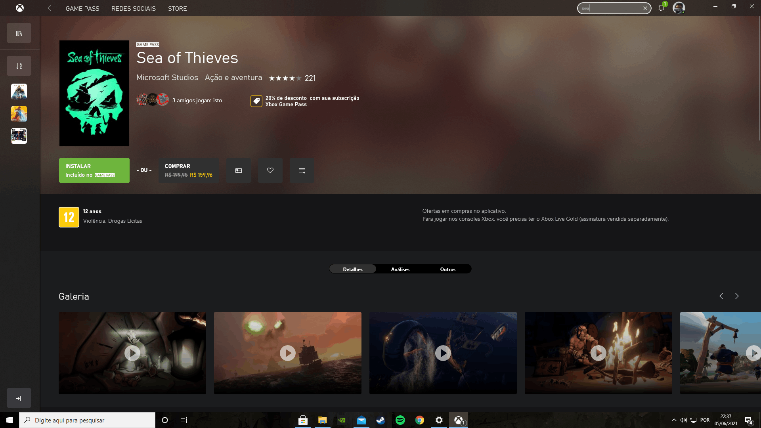Play the first gallery video
761x428 pixels.
tap(132, 353)
